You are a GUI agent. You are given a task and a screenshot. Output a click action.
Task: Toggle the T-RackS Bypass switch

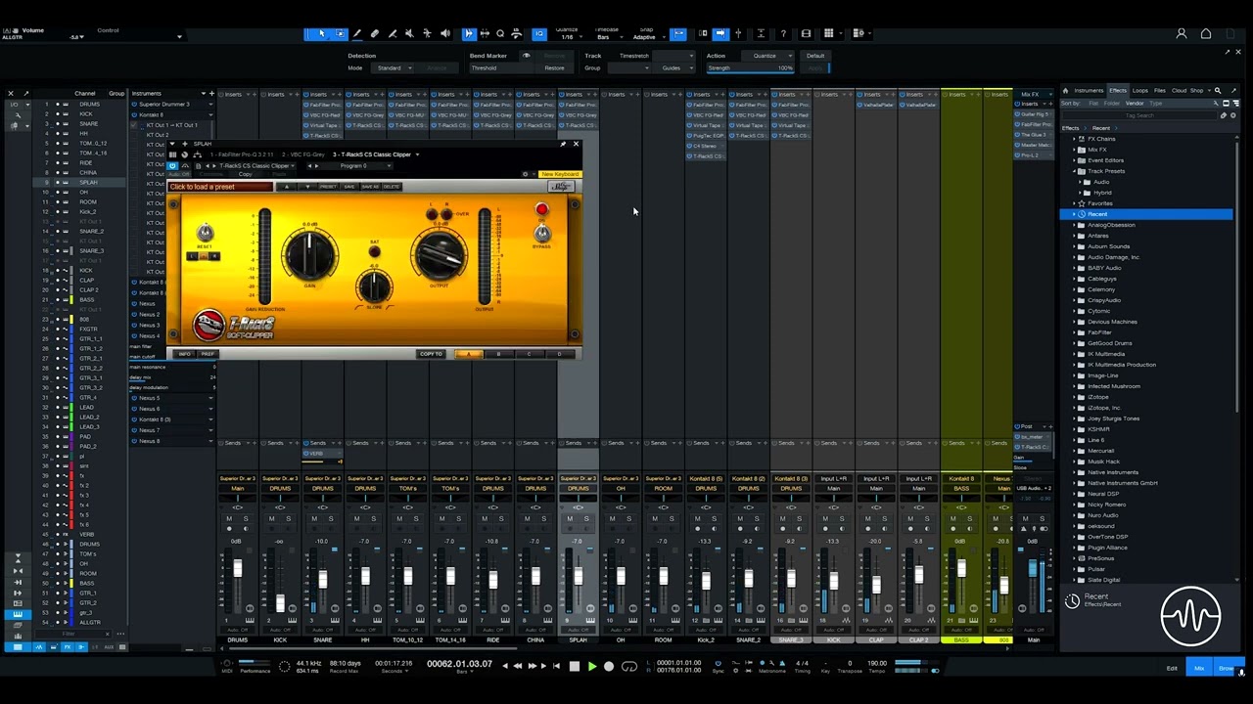pyautogui.click(x=542, y=233)
